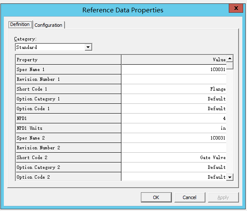Select the Option Code 1 property label
Image resolution: width=247 pixels, height=211 pixels.
click(x=68, y=108)
